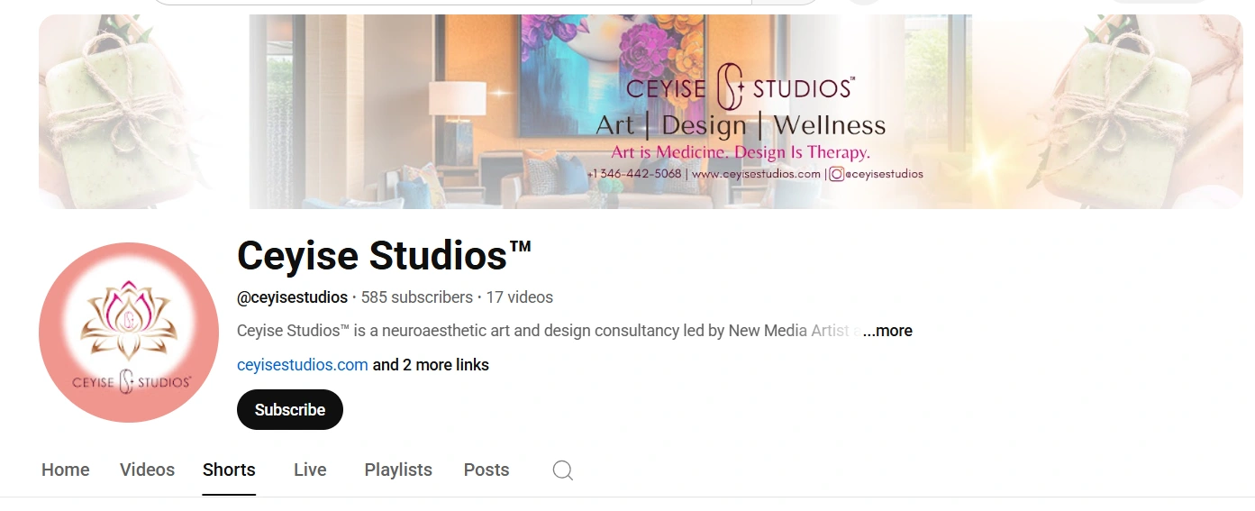
Task: Select the Shorts tab
Action: point(229,470)
